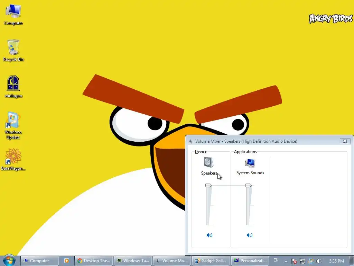Open the Computer desktop icon
Image resolution: width=354 pixels, height=266 pixels.
coord(13,15)
